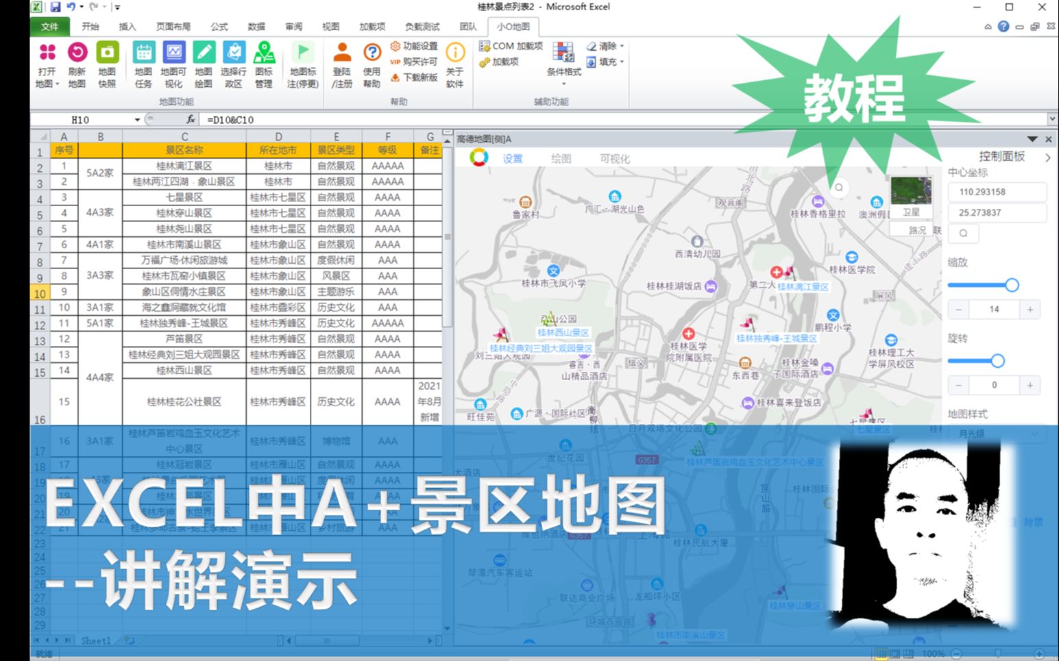Open the 地图任务 map tasks tool
The image size is (1059, 661).
(x=143, y=64)
